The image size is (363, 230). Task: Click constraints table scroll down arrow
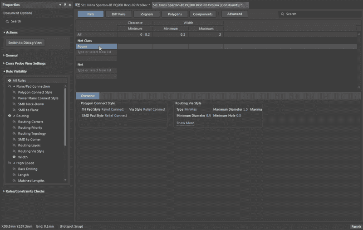point(359,87)
